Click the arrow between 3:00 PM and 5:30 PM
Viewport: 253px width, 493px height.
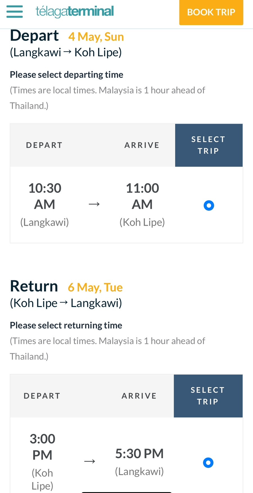point(90,461)
